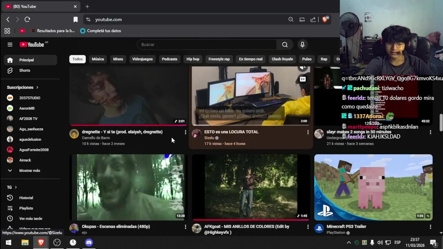Open OBS Studio from taskbar
The height and width of the screenshot is (249, 443).
coord(57,242)
